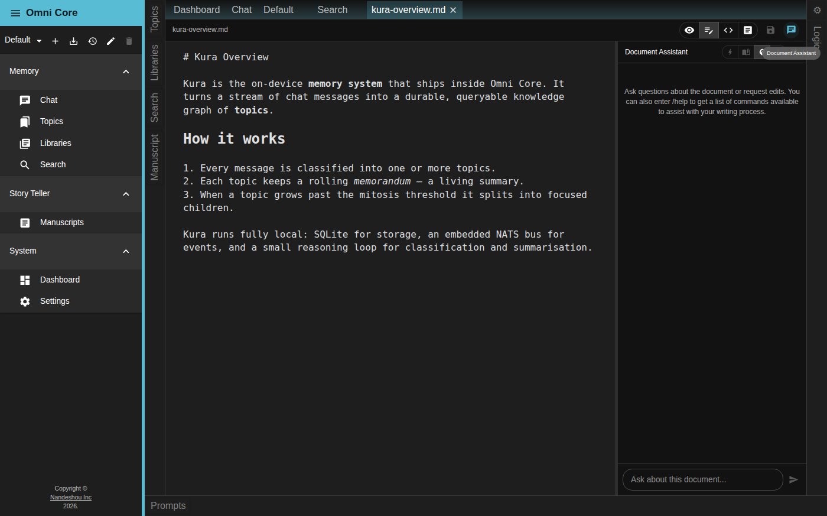Screen dimensions: 827x516
Task: Switch to the Dashboard tab
Action: click(197, 9)
